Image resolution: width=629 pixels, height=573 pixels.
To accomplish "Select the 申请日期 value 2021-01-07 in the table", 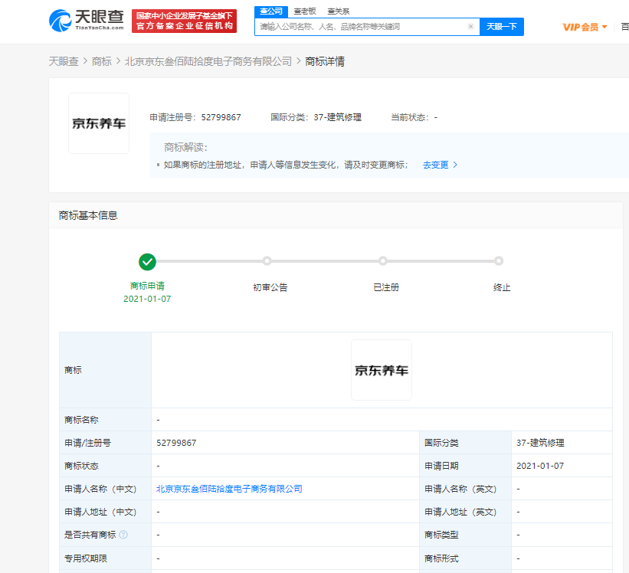I will 540,466.
